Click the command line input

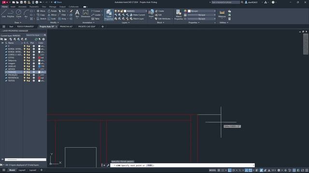tap(183, 165)
